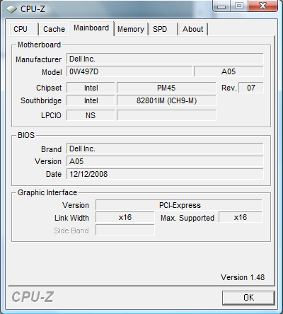
Task: Click the OK button
Action: pos(248,298)
